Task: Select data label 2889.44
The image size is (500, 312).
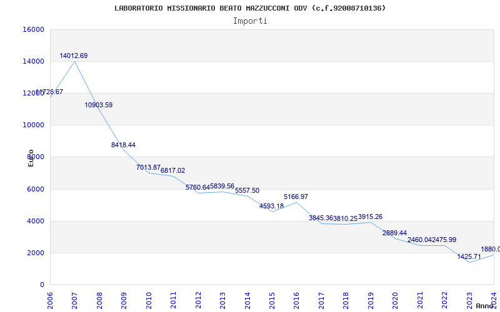Action: pyautogui.click(x=395, y=233)
